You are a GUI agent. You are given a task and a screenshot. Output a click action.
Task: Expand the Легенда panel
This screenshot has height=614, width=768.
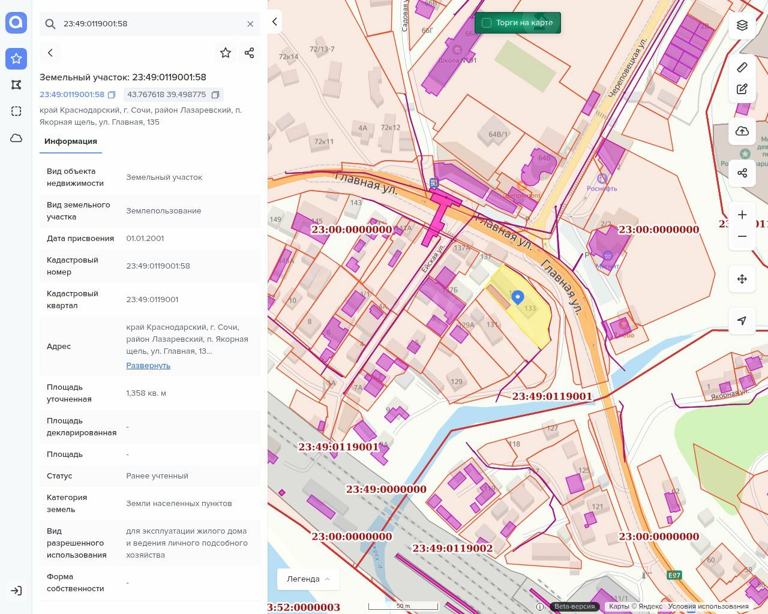coord(308,579)
